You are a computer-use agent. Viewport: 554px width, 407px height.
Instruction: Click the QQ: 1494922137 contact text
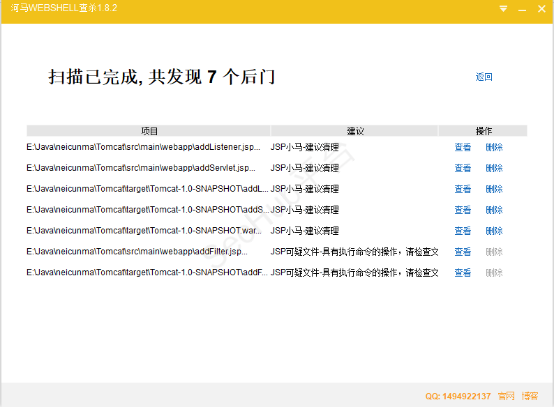pyautogui.click(x=458, y=397)
